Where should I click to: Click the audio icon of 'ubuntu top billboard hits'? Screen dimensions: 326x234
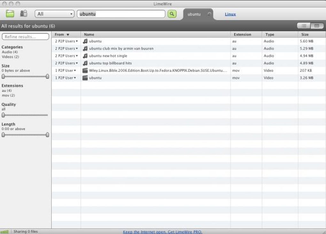point(85,63)
